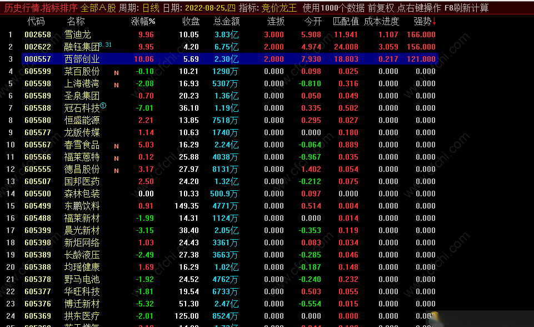Viewport: 534px width, 327px height.
Task: Click the N marker beside 菜百股份
Action: pyautogui.click(x=117, y=73)
